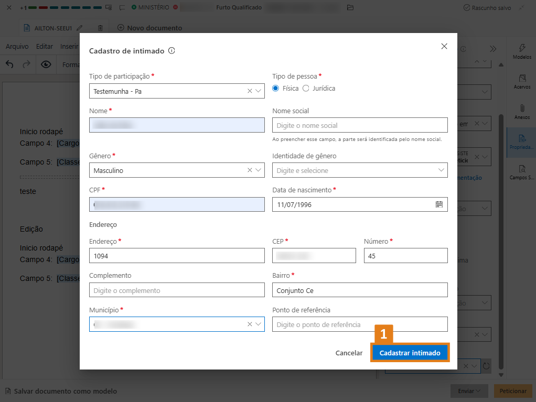536x402 pixels.
Task: Expand the Tipo de participação dropdown
Action: 259,91
